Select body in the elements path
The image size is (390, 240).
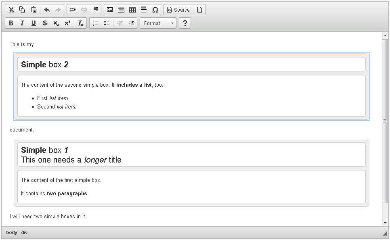(12, 232)
